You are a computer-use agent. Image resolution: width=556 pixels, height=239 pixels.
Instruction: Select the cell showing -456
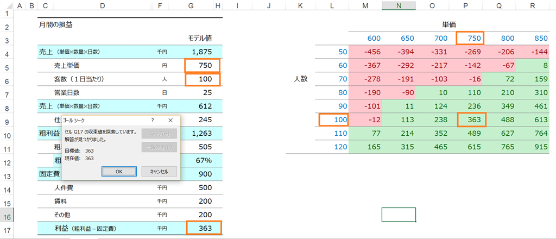[x=365, y=52]
